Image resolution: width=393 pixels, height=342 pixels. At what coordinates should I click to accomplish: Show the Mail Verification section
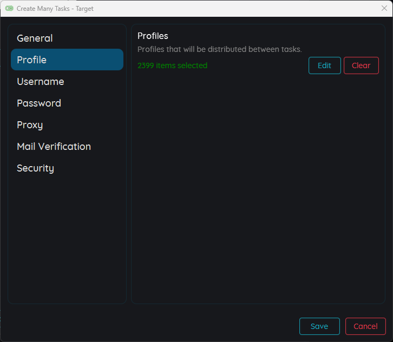[x=54, y=147]
